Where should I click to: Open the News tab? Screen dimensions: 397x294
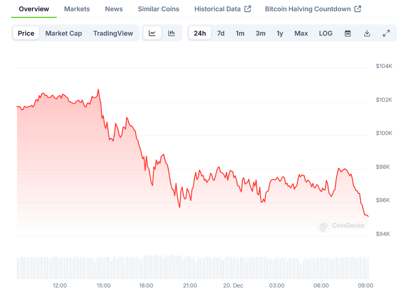(114, 9)
